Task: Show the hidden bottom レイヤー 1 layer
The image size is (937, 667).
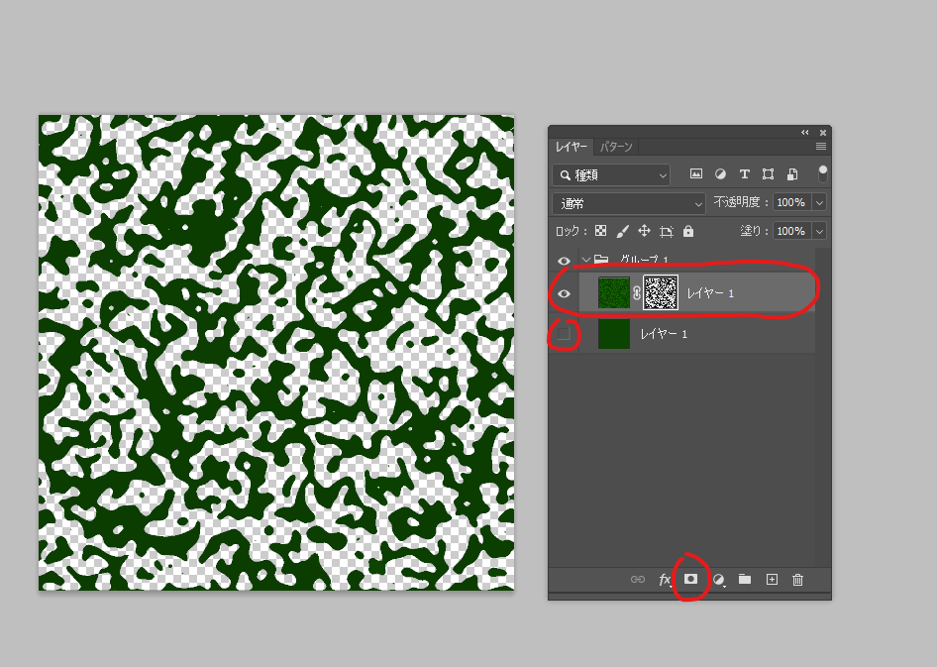Action: coord(565,335)
